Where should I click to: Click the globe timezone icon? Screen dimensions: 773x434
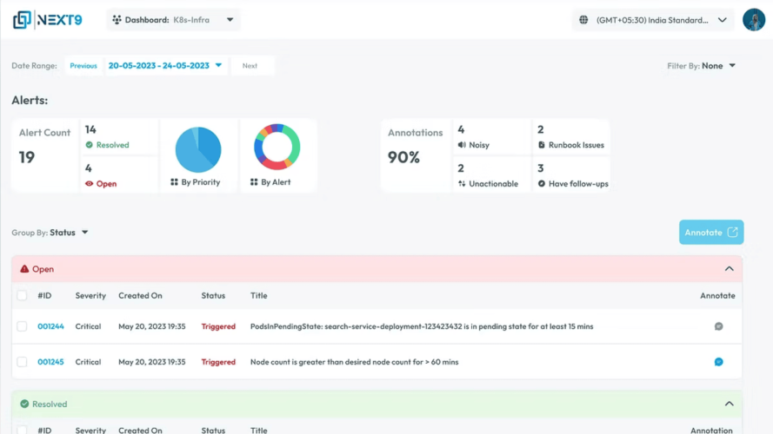[x=583, y=20]
